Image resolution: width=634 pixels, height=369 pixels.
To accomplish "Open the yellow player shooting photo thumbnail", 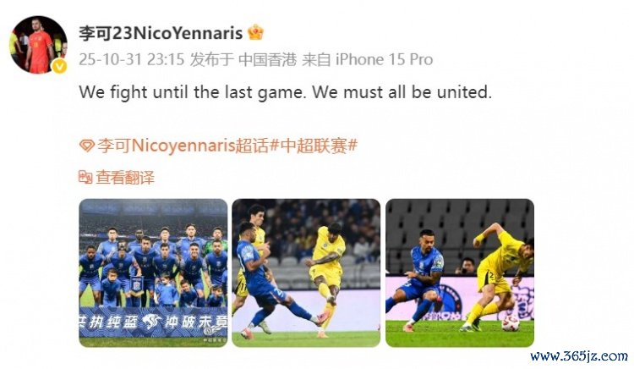I will (x=306, y=273).
